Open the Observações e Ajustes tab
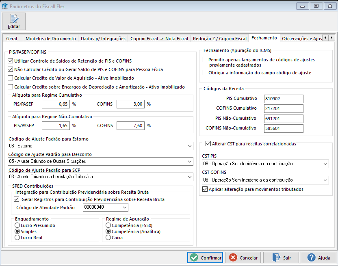Viewport: 338px width, 266px height. pos(302,39)
